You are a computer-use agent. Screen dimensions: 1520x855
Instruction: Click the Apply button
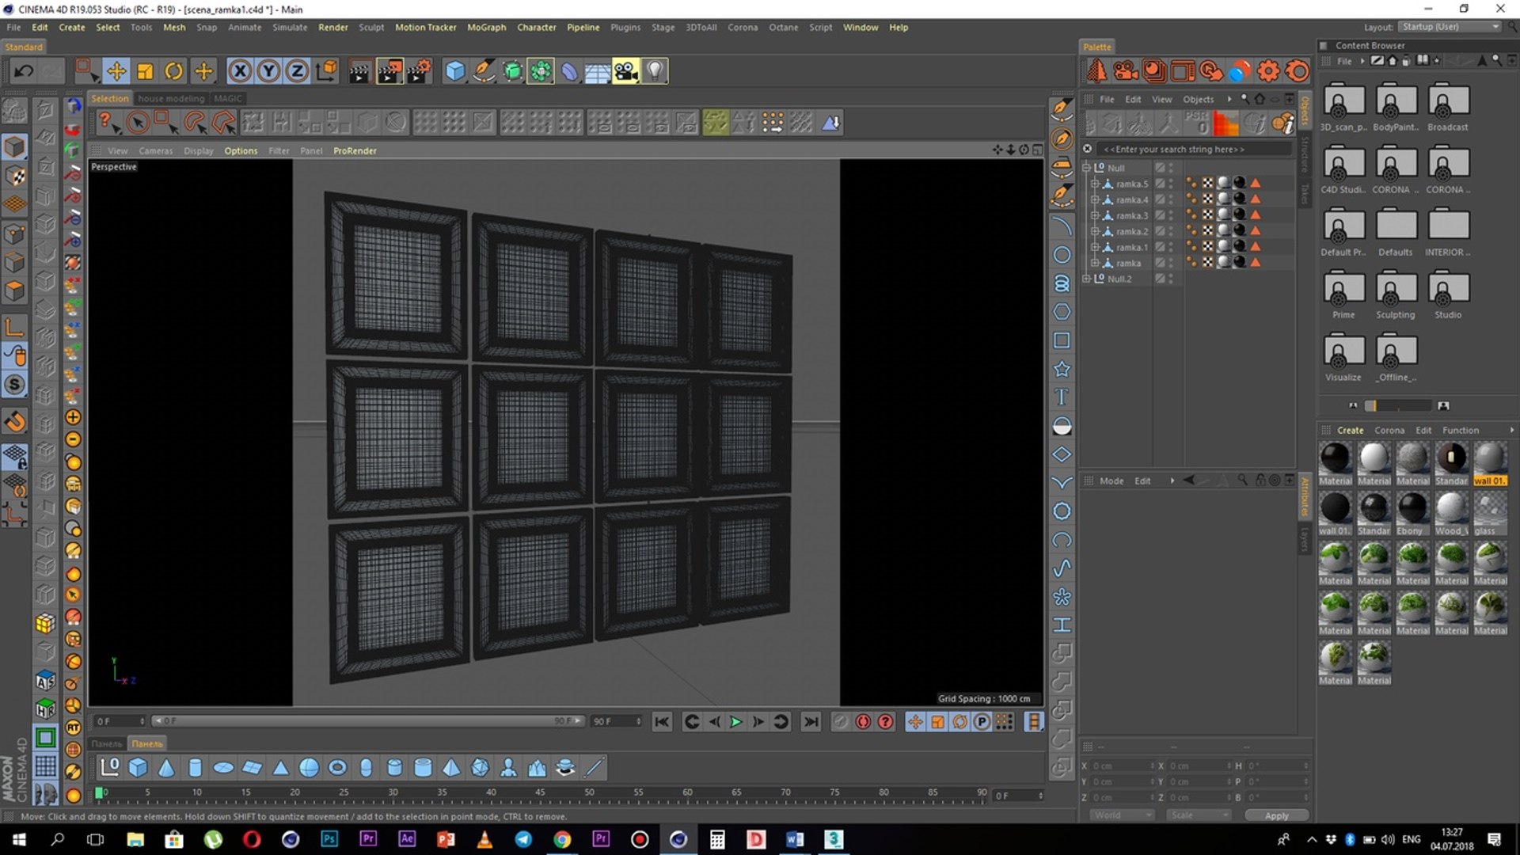click(1276, 815)
